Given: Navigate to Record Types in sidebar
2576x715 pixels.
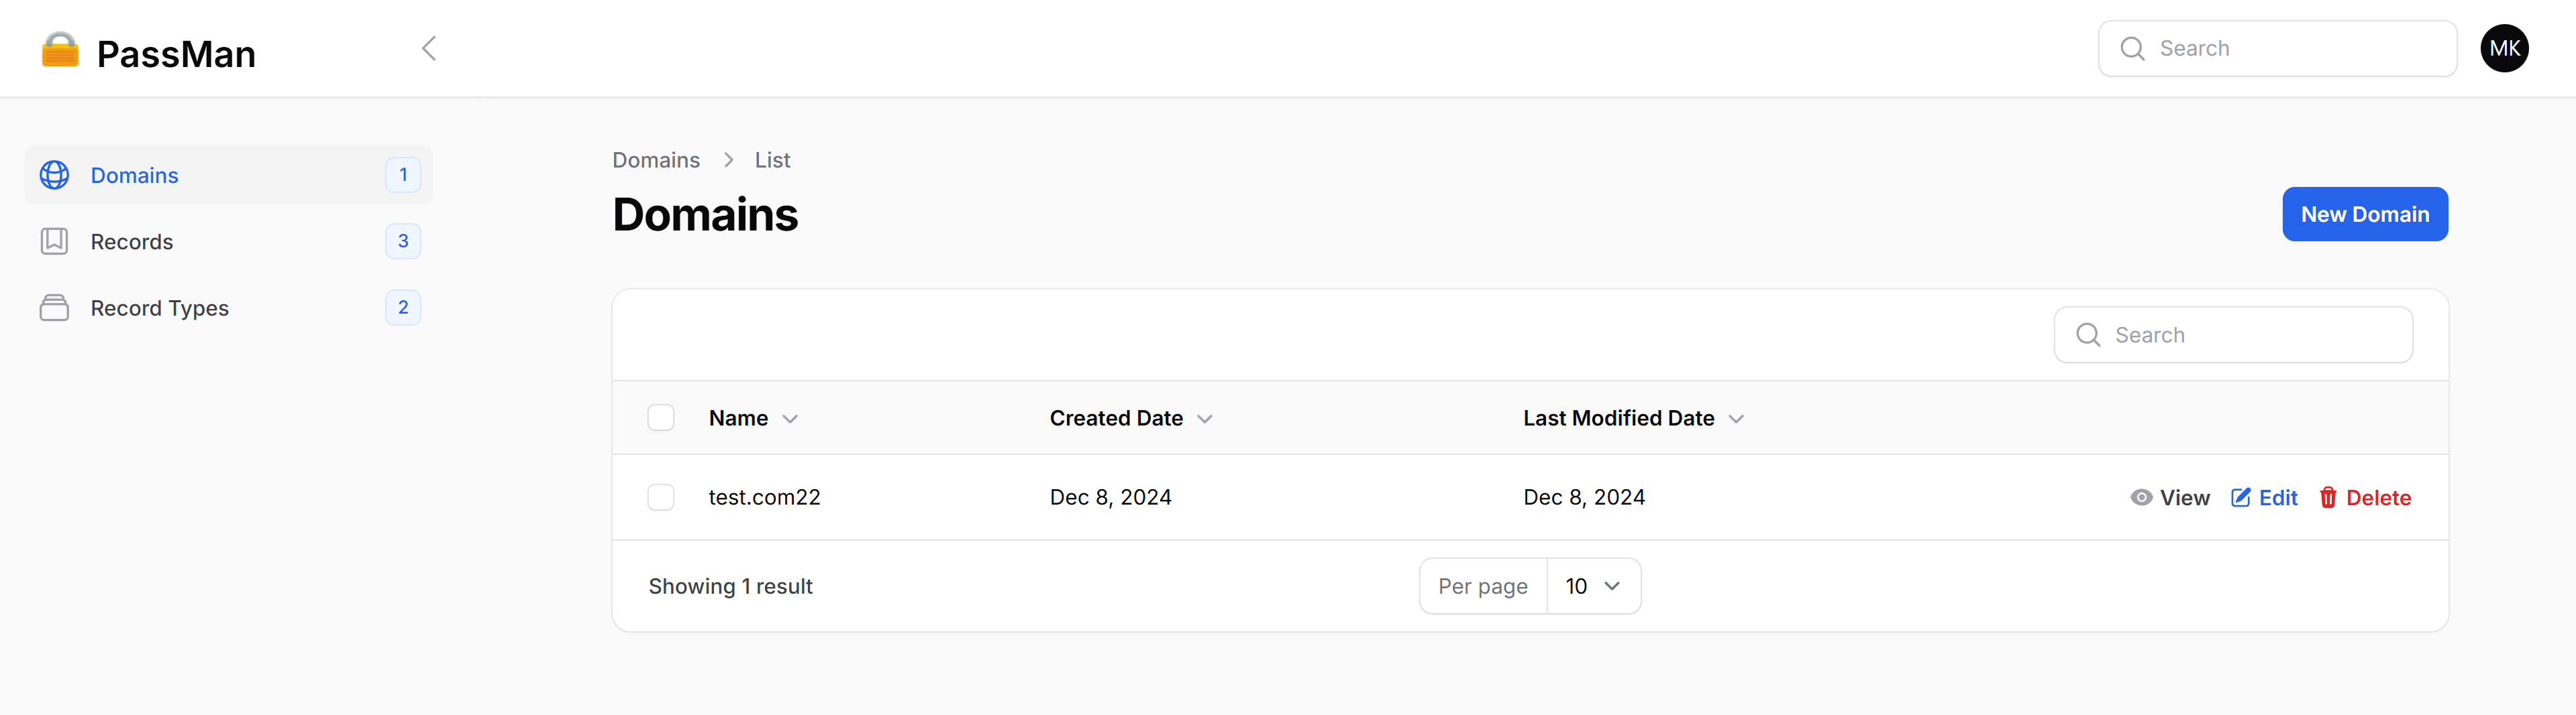Looking at the screenshot, I should [159, 308].
